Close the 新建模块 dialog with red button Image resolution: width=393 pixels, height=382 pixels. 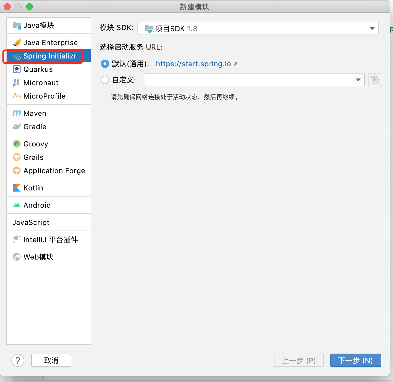point(7,7)
